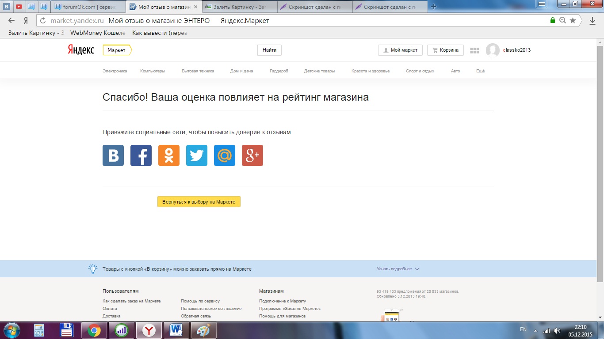
Task: Switch to first Скриншот сделан tab
Action: point(316,7)
